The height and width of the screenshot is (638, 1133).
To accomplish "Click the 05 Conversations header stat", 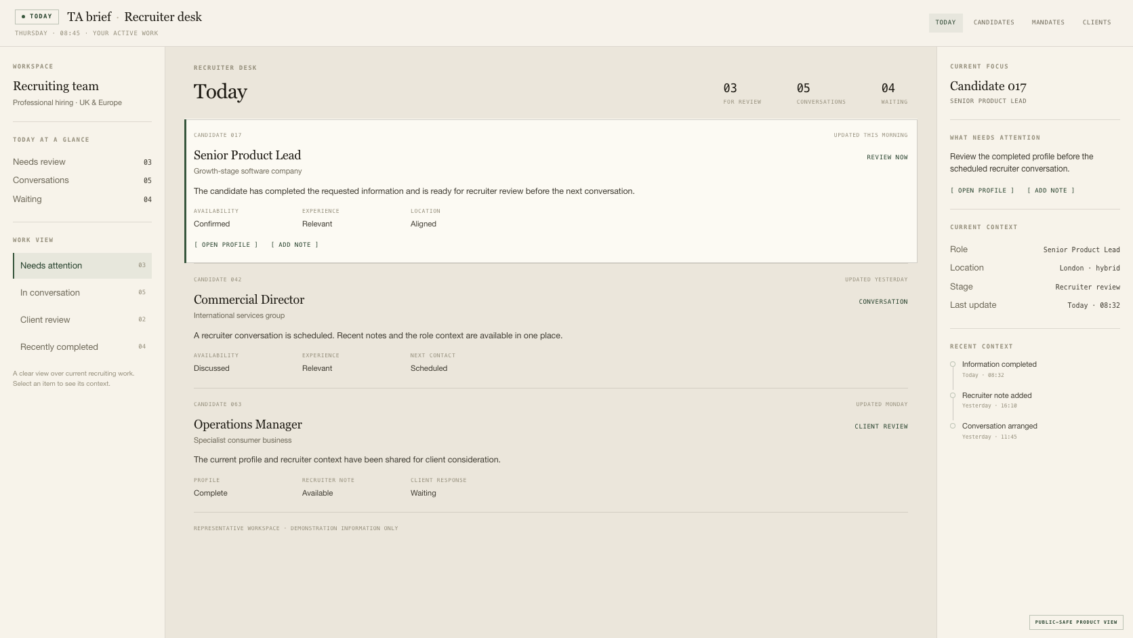I will tap(821, 94).
